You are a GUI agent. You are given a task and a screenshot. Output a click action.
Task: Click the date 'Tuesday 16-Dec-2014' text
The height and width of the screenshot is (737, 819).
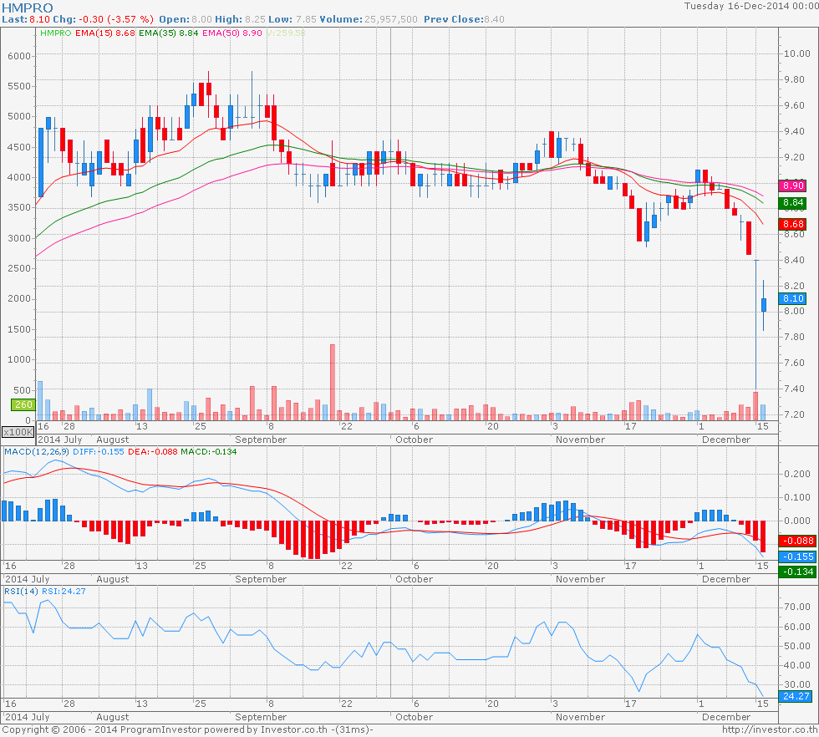pyautogui.click(x=736, y=6)
